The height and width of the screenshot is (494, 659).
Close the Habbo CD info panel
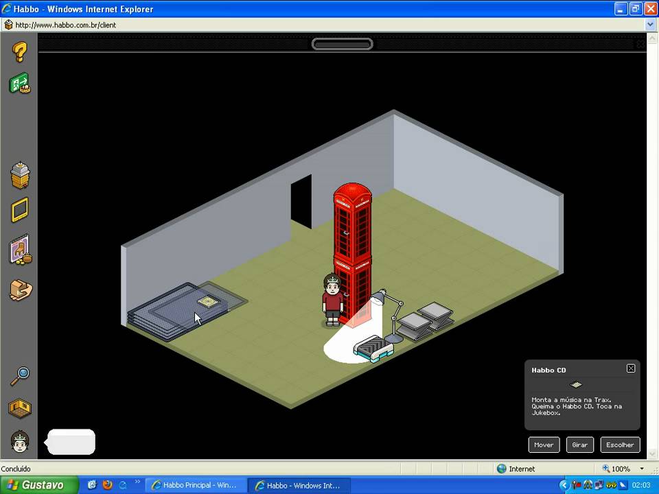[630, 368]
